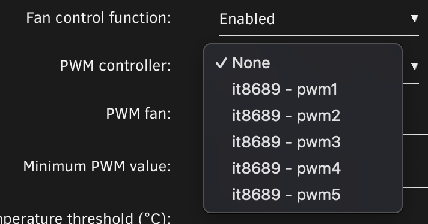Image resolution: width=428 pixels, height=224 pixels.
Task: Click the PWM controller label
Action: [x=115, y=66]
